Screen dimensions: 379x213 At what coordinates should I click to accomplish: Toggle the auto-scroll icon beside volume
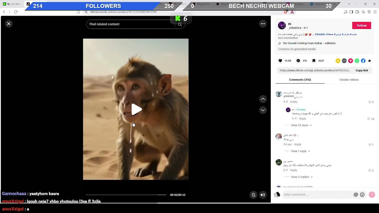(x=253, y=195)
